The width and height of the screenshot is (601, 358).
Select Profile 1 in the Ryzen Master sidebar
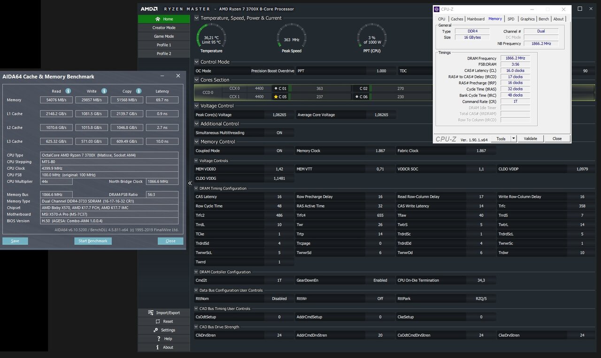coord(163,45)
